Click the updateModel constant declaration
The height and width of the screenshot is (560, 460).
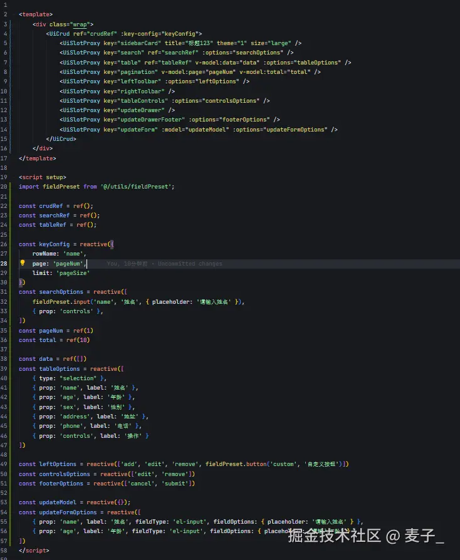coord(59,502)
